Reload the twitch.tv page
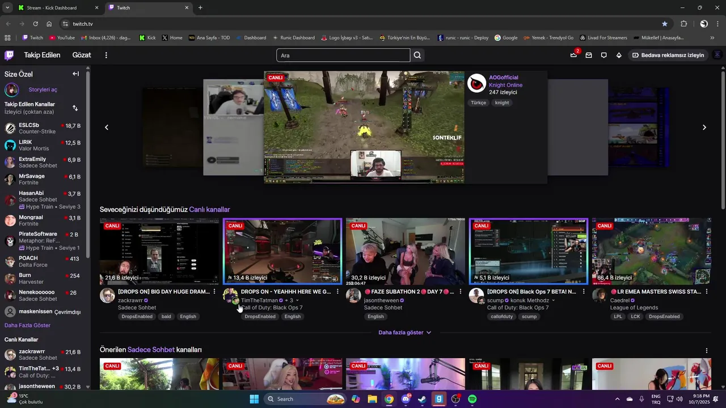Screen dimensions: 726x408 [x=35, y=24]
